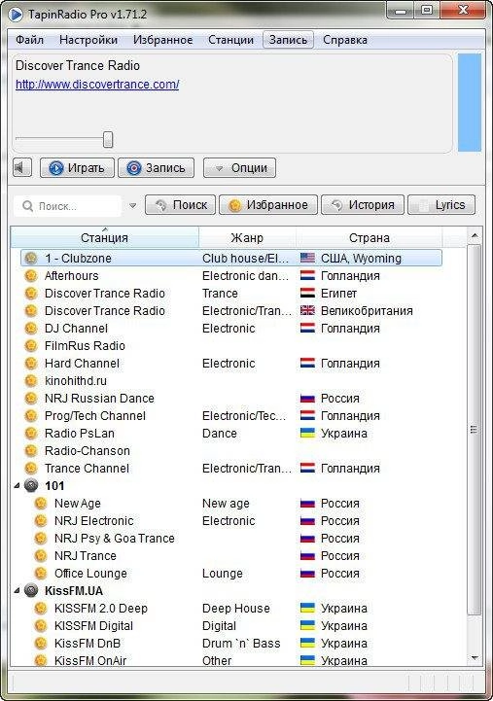Image resolution: width=493 pixels, height=701 pixels.
Task: Click Россия in the NRJ Russian Dance row
Action: coord(340,398)
